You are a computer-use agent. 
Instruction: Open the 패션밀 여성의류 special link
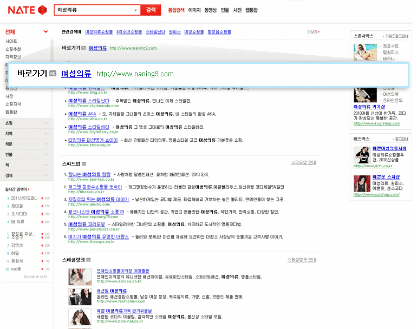(112, 291)
